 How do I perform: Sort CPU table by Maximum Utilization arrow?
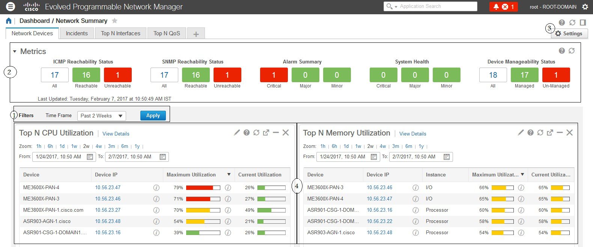pyautogui.click(x=229, y=175)
